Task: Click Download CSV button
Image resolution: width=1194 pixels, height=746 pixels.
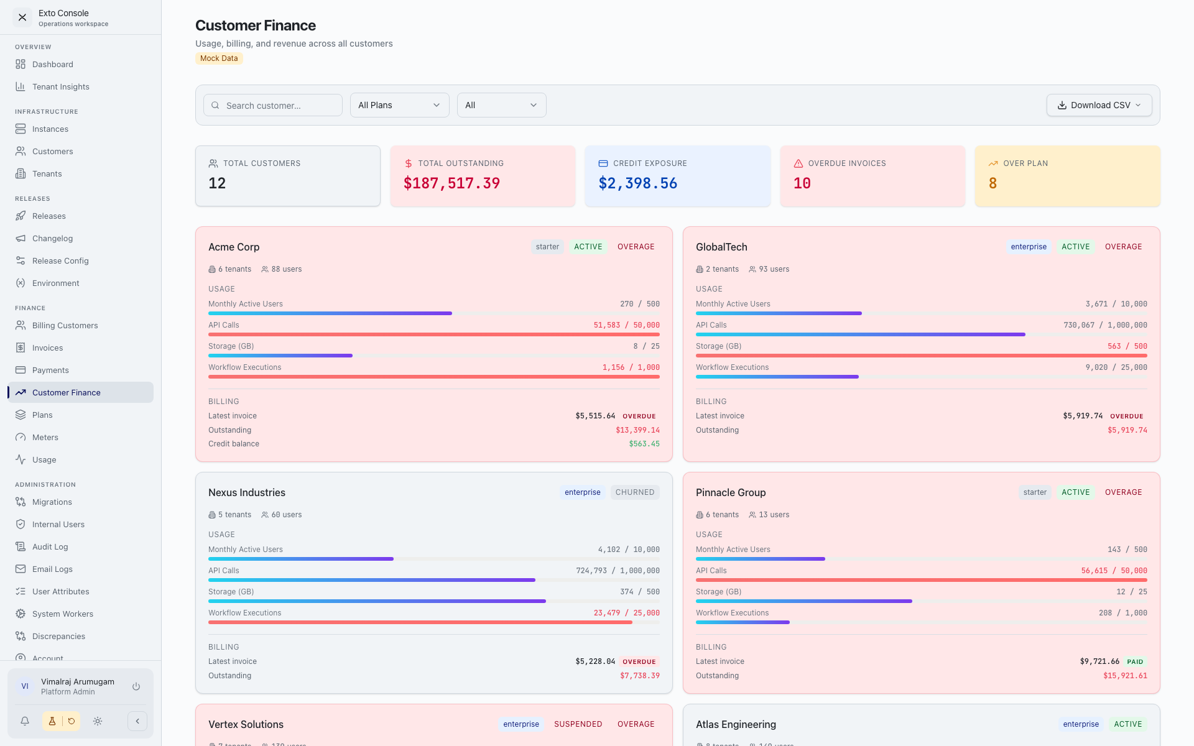Action: tap(1099, 105)
